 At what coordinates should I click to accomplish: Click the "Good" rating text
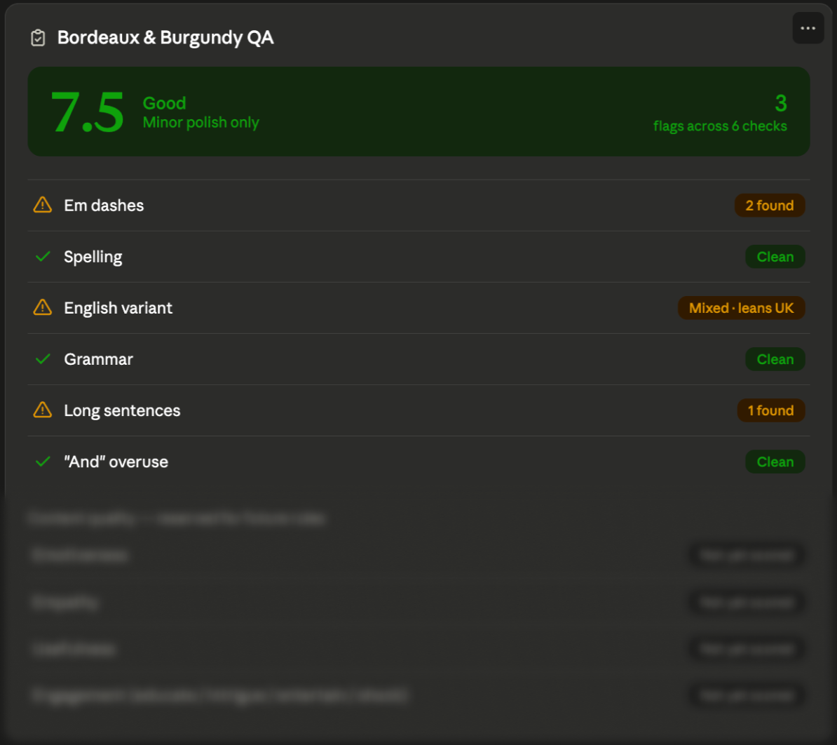(165, 103)
